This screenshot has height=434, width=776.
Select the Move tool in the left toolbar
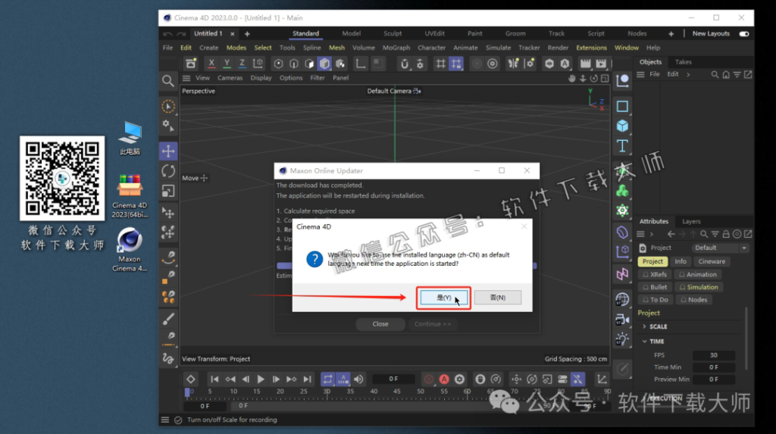[x=168, y=151]
